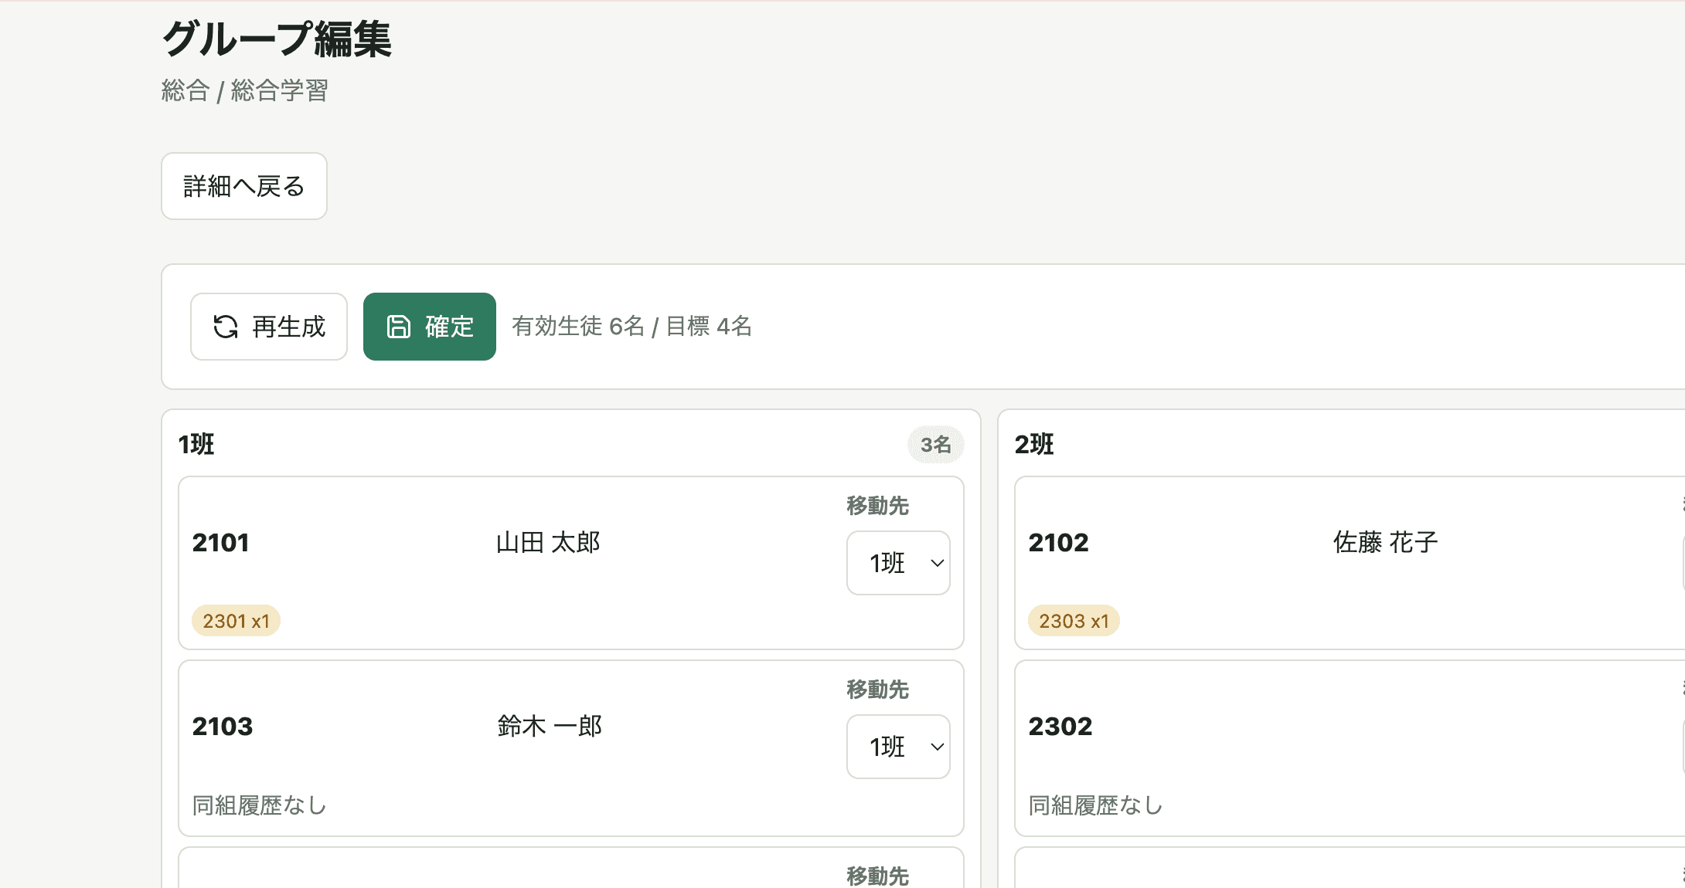The image size is (1685, 888).
Task: Click the refresh arrows icon in 再生成
Action: tap(226, 327)
